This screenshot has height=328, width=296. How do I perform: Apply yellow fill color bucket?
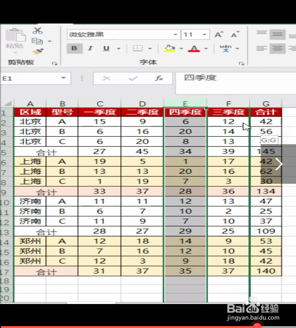point(169,48)
